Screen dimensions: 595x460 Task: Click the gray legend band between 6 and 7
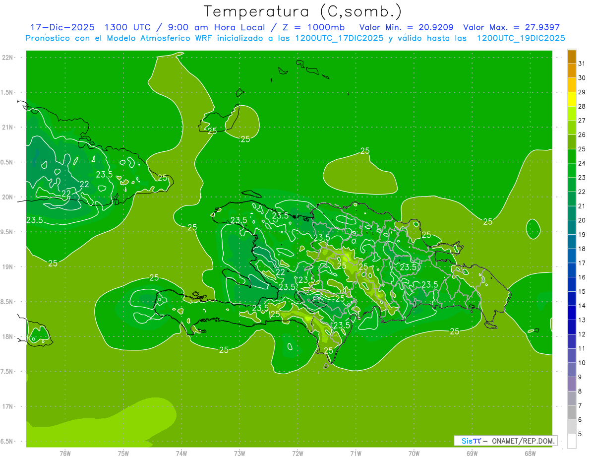[572, 413]
